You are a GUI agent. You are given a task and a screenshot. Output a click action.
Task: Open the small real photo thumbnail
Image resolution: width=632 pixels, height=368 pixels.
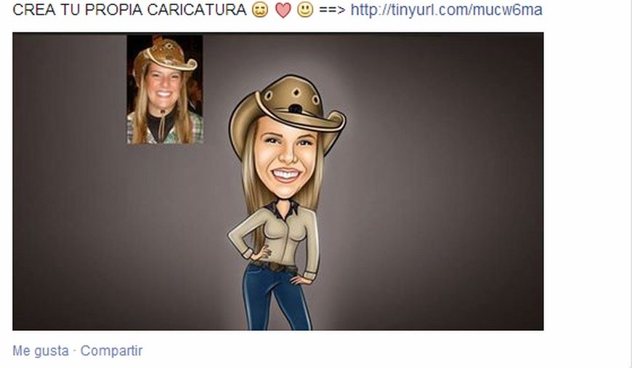pyautogui.click(x=165, y=89)
